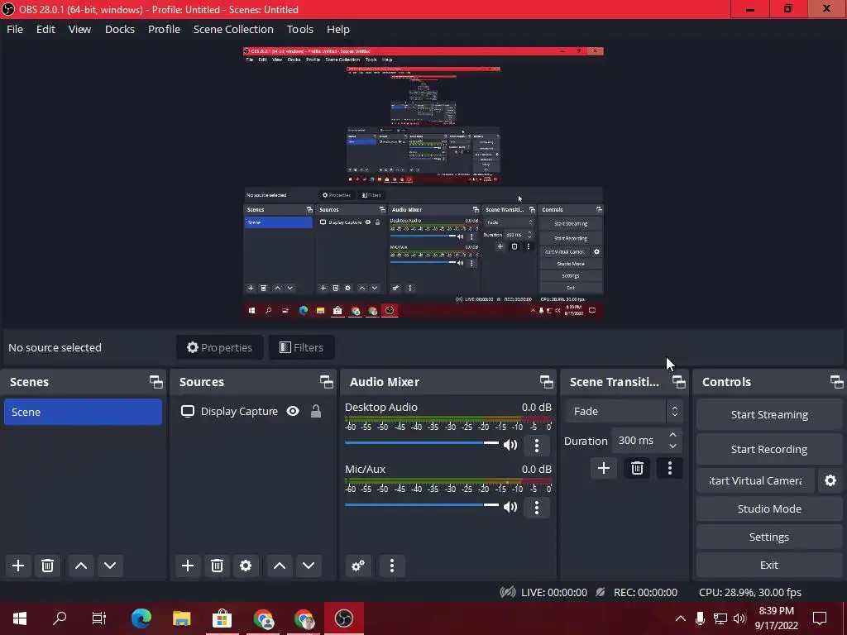Select Display Capture source row

tap(253, 412)
